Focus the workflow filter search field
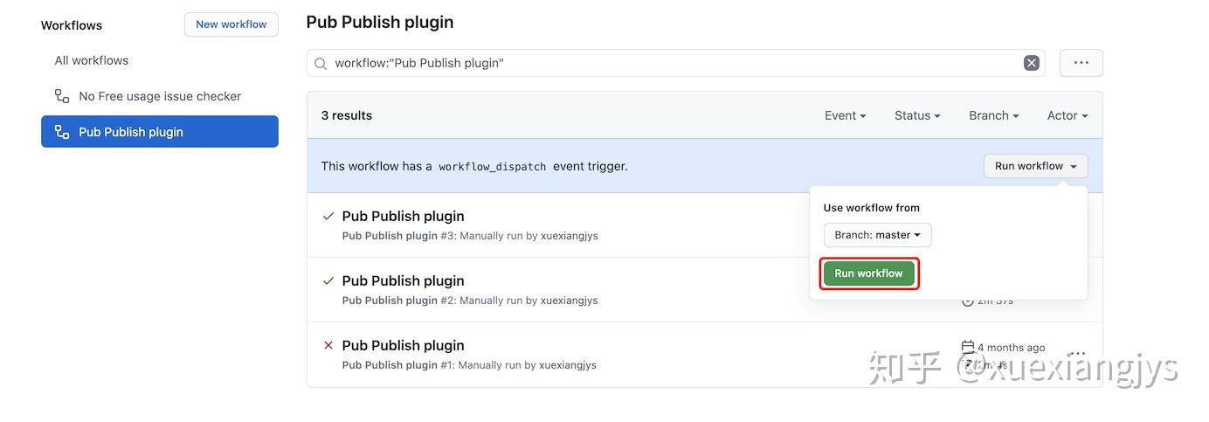 click(673, 63)
